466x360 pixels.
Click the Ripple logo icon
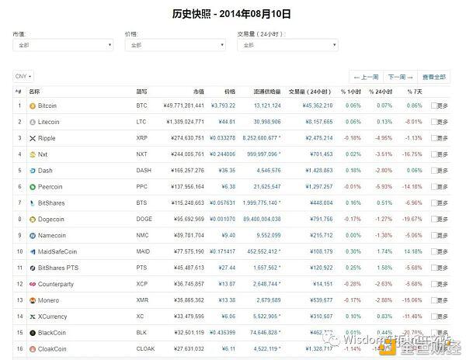pos(33,138)
